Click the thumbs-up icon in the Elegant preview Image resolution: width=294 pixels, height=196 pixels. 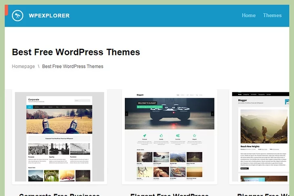161,136
